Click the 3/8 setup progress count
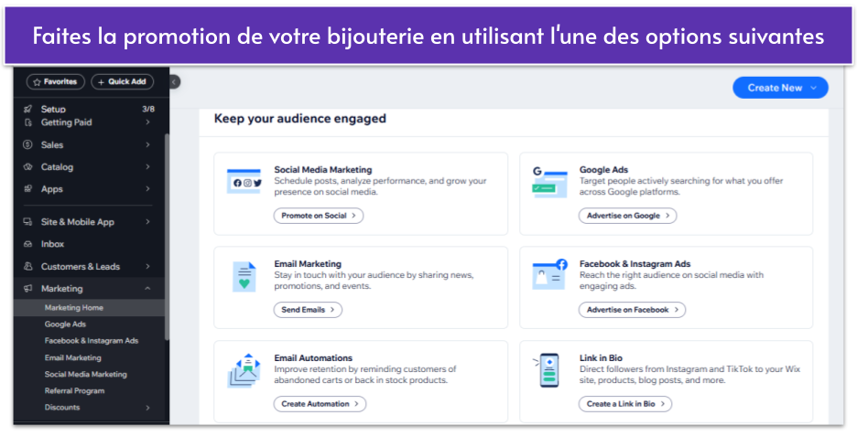 click(x=148, y=109)
